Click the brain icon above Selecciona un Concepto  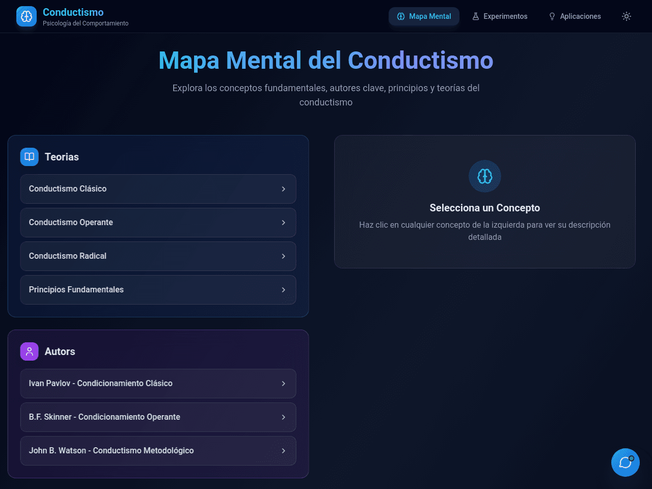click(485, 176)
